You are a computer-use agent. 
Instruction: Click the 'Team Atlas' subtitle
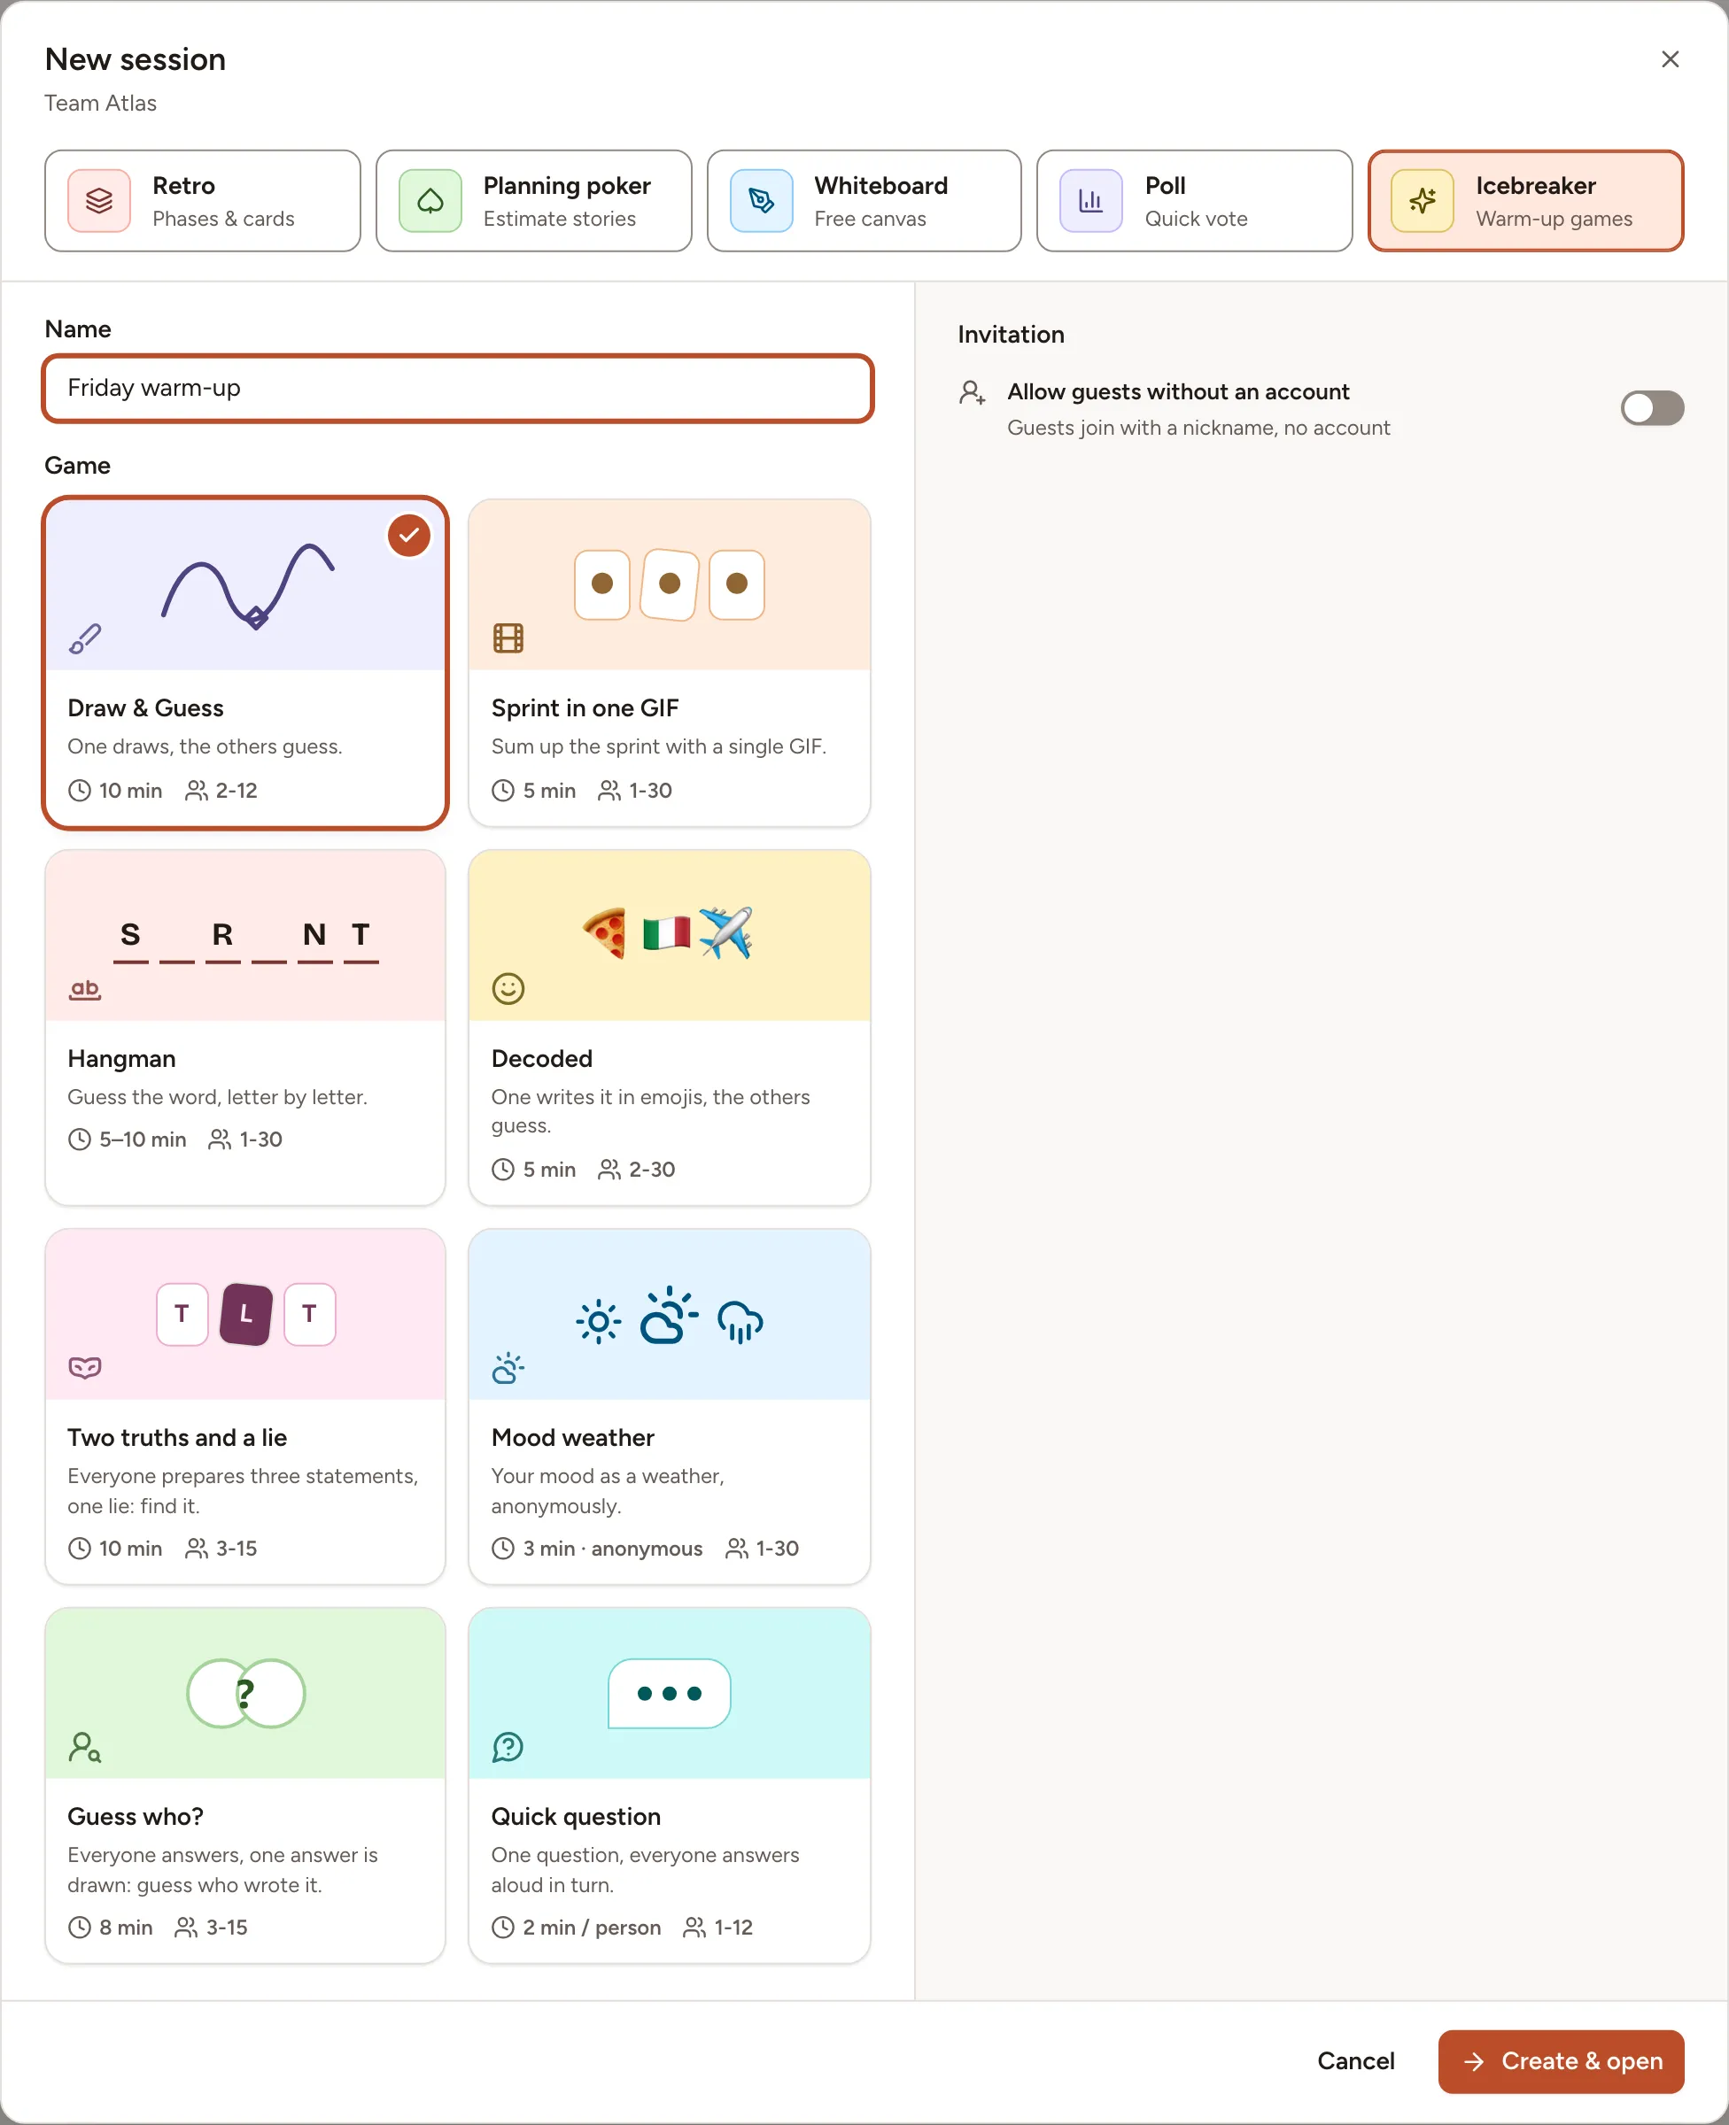[x=101, y=104]
